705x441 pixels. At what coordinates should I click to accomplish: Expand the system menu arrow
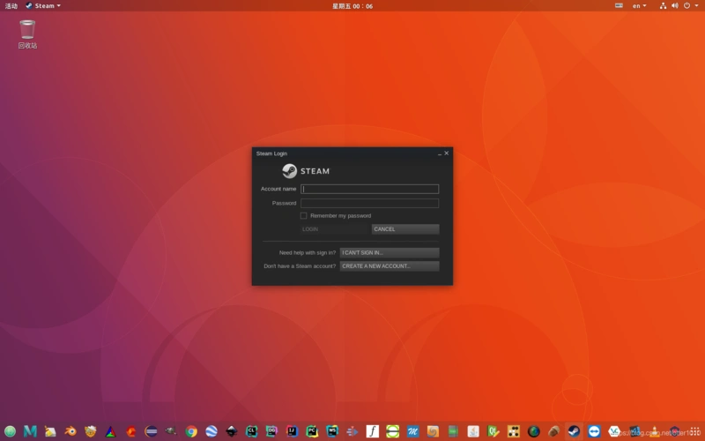[x=696, y=6]
